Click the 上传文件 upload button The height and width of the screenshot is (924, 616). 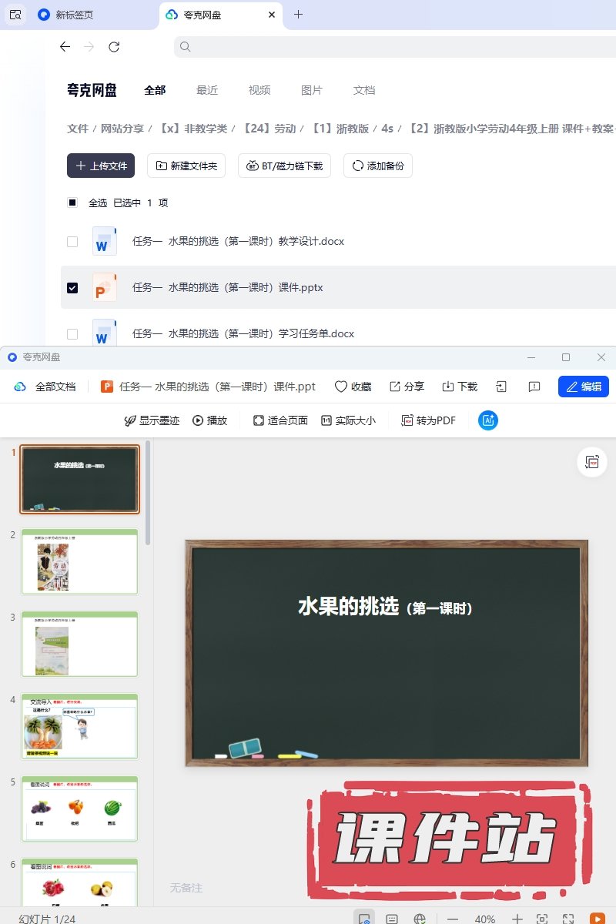click(x=101, y=166)
